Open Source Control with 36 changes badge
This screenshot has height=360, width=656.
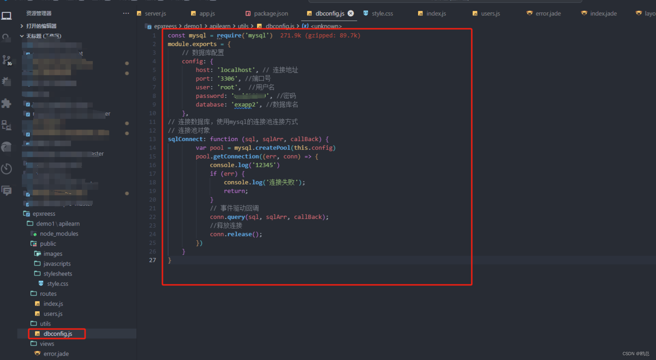coord(6,60)
